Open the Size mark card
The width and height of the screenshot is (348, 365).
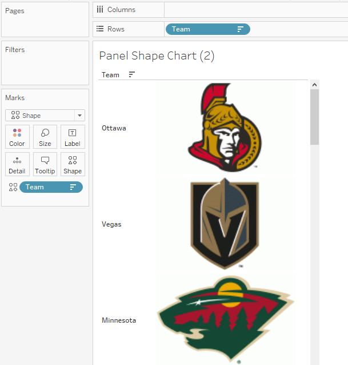click(45, 137)
